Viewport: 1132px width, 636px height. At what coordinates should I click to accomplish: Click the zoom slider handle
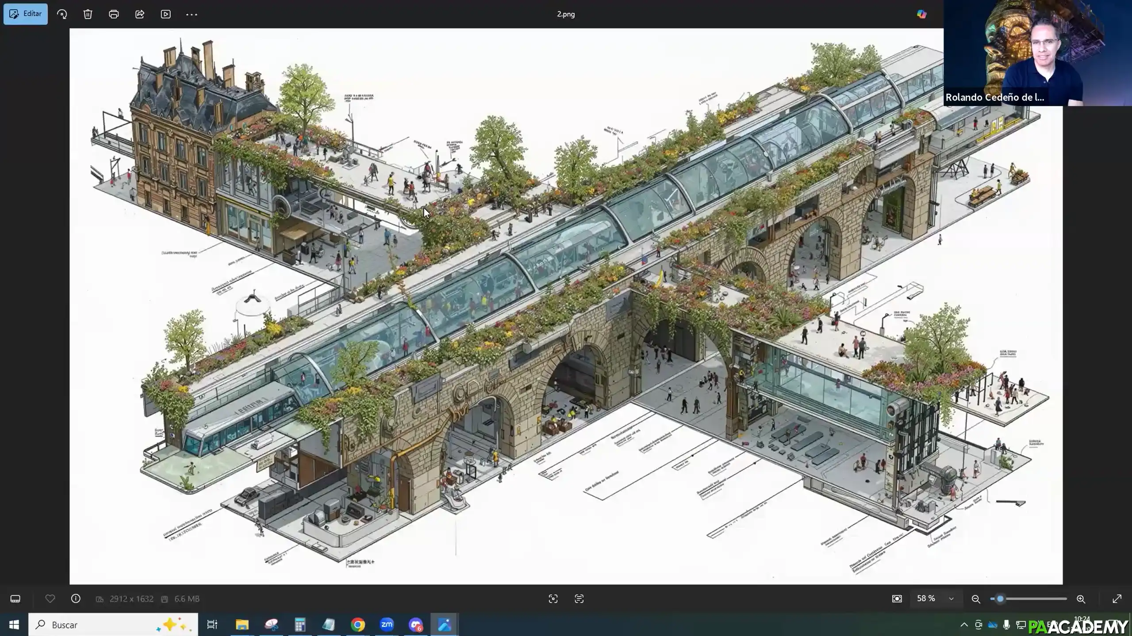pyautogui.click(x=1000, y=599)
